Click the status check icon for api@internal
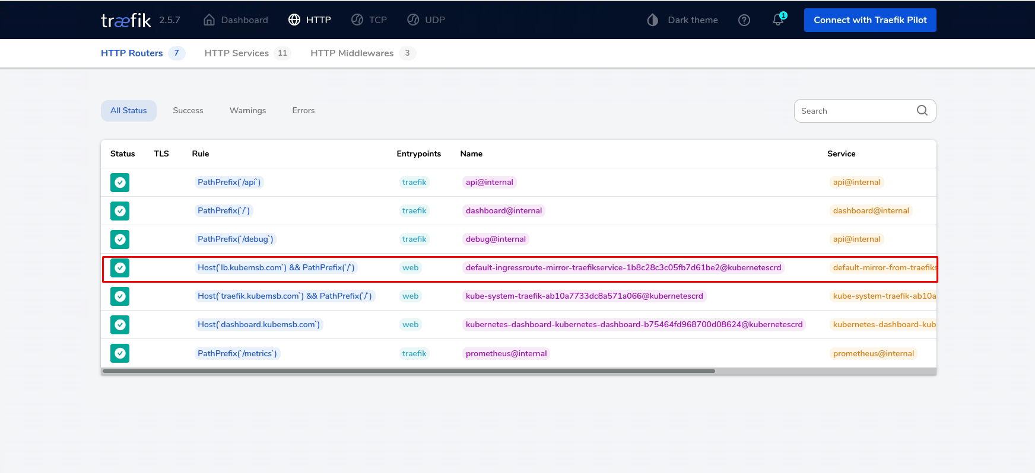1035x473 pixels. click(x=120, y=183)
